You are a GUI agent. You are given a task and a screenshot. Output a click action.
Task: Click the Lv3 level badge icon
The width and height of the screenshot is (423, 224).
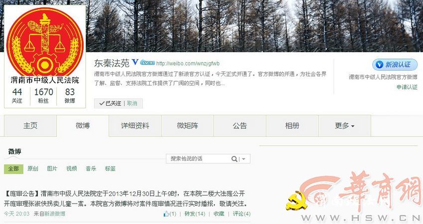tap(147, 63)
